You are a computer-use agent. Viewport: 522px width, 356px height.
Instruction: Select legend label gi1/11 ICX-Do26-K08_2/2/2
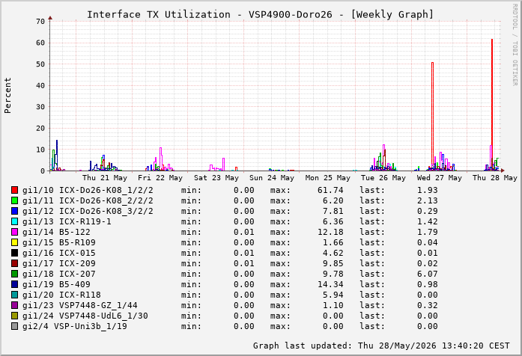coord(88,200)
